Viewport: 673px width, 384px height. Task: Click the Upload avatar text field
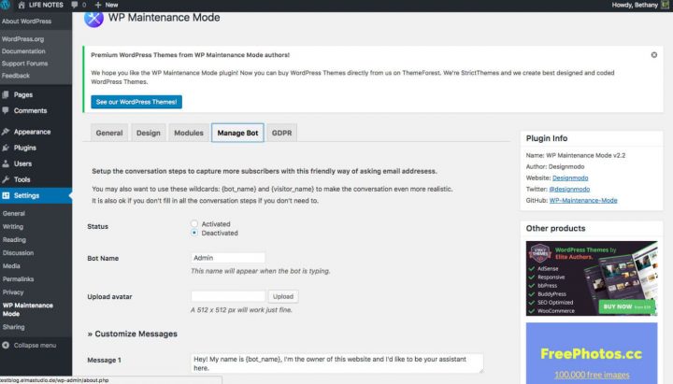(x=228, y=296)
